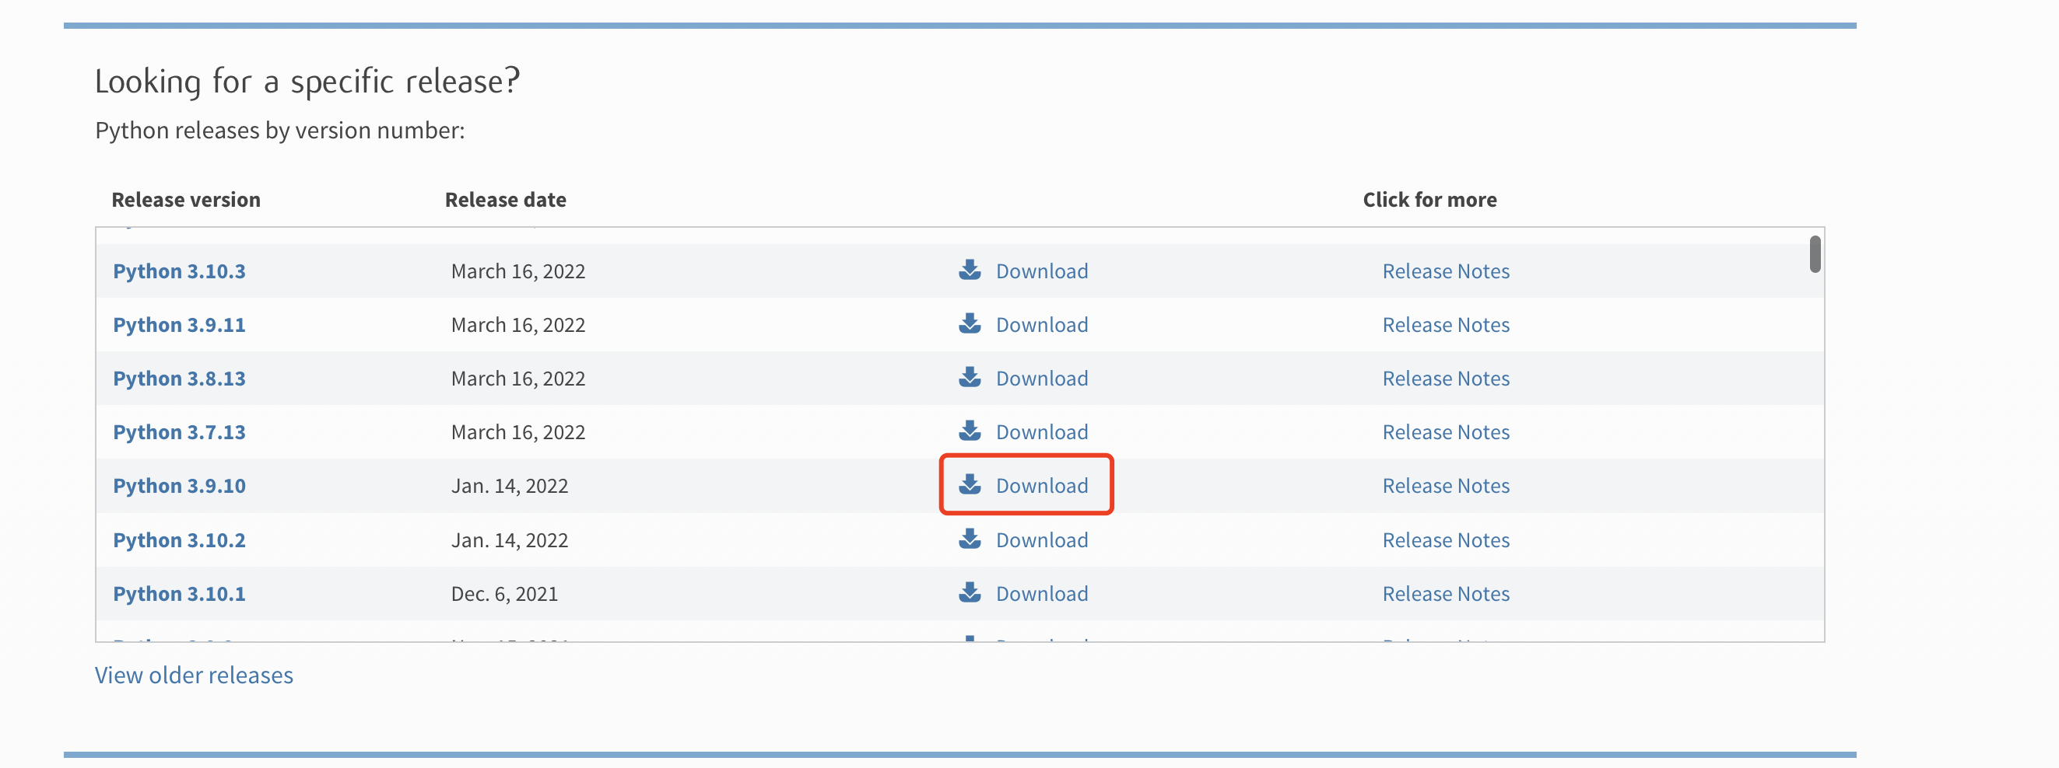Click the Dec. 6, 2021 release date

504,594
